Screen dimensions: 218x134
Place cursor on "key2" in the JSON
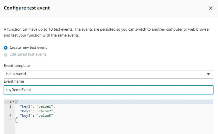click(26, 111)
